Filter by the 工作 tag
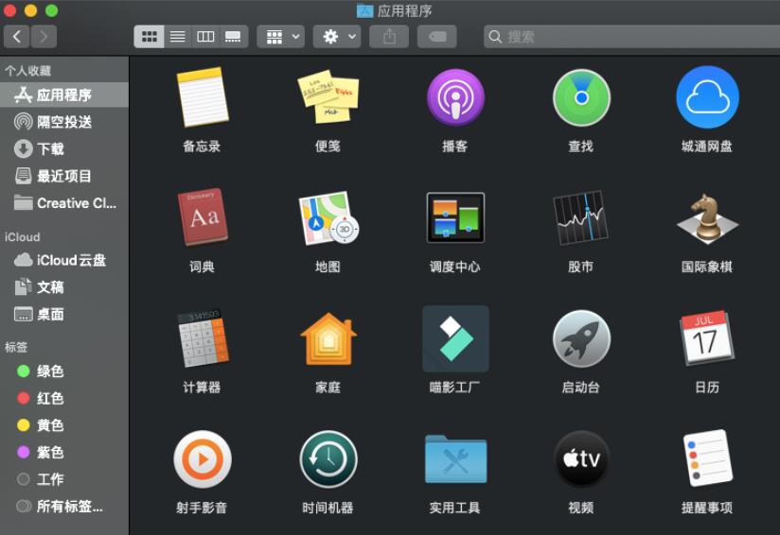Screen dimensions: 780x535 click(64, 479)
